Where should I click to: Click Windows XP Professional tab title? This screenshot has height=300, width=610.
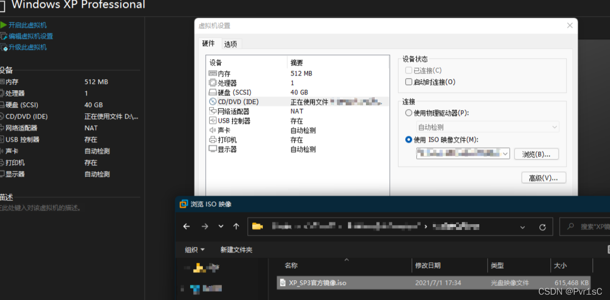(x=78, y=5)
